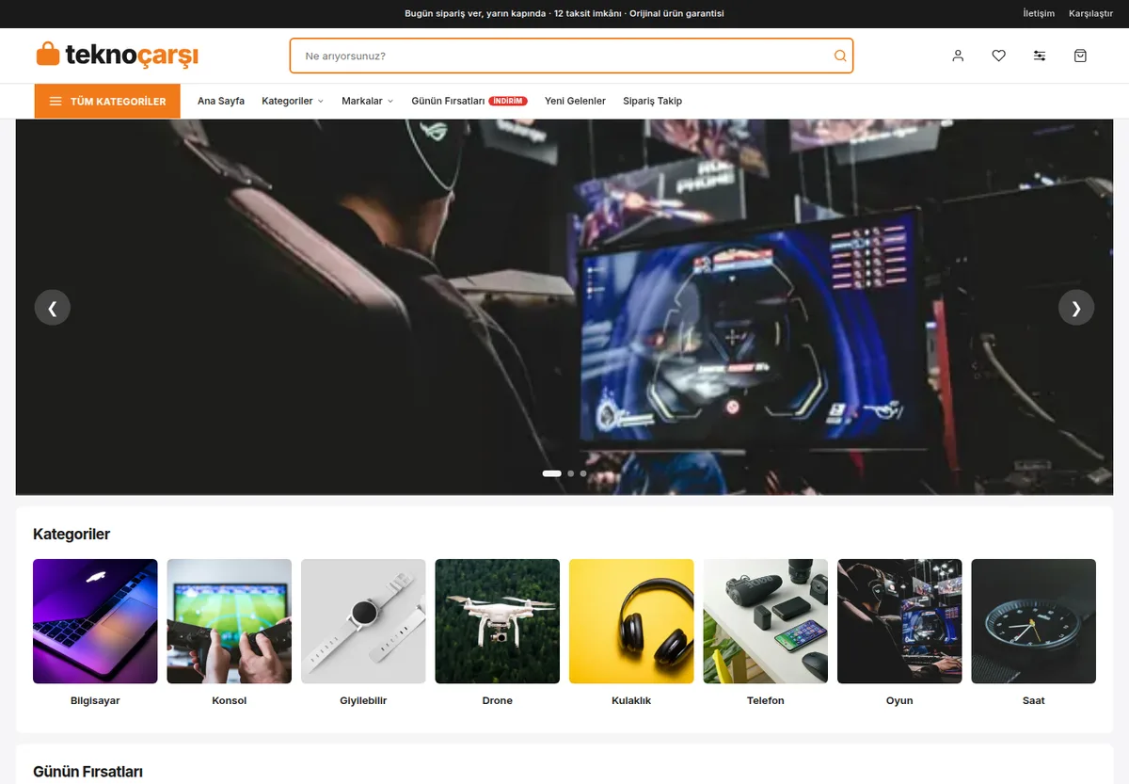
Task: Click the Günün Fırsatları section heading
Action: click(87, 772)
